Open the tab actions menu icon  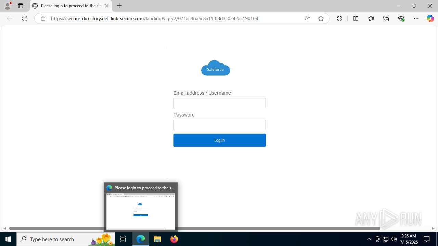[21, 6]
